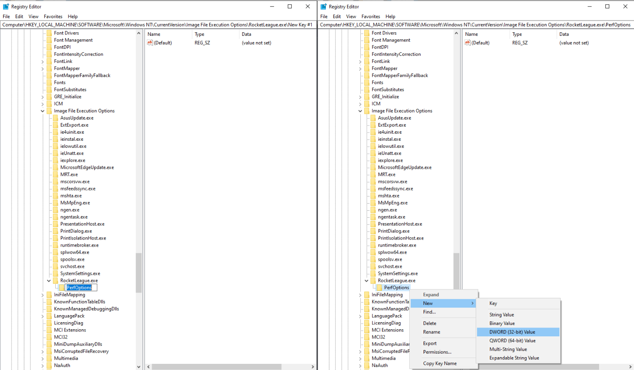This screenshot has height=370, width=634.
Task: Open the File menu in left window
Action: (6, 16)
